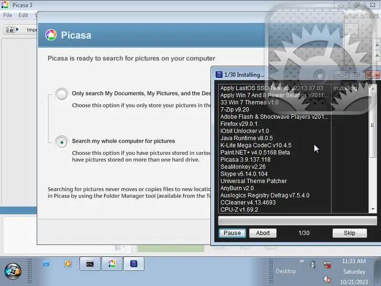Click the taskbar clock showing 11:33 AM

(354, 261)
